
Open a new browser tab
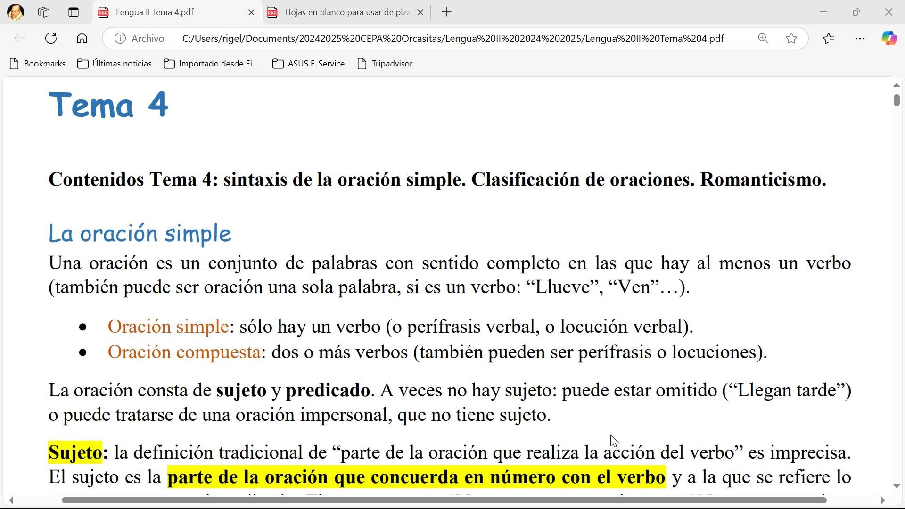tap(446, 12)
